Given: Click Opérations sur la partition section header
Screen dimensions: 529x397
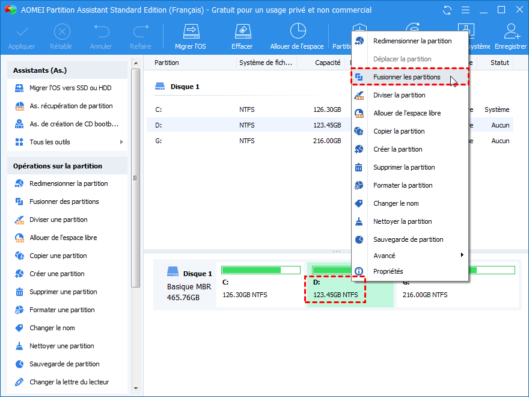Looking at the screenshot, I should coord(67,166).
